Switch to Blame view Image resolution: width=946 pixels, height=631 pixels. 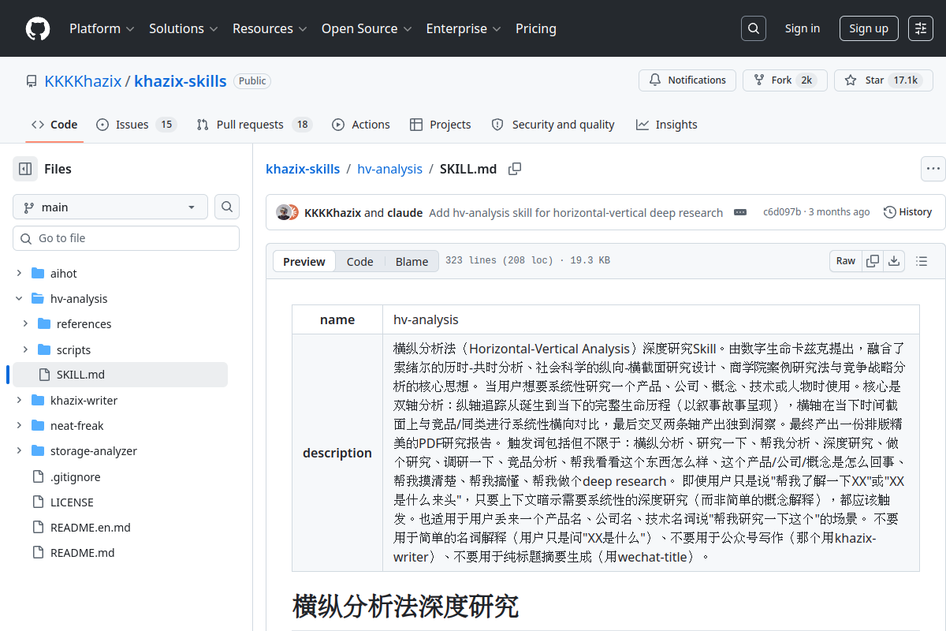pos(412,262)
